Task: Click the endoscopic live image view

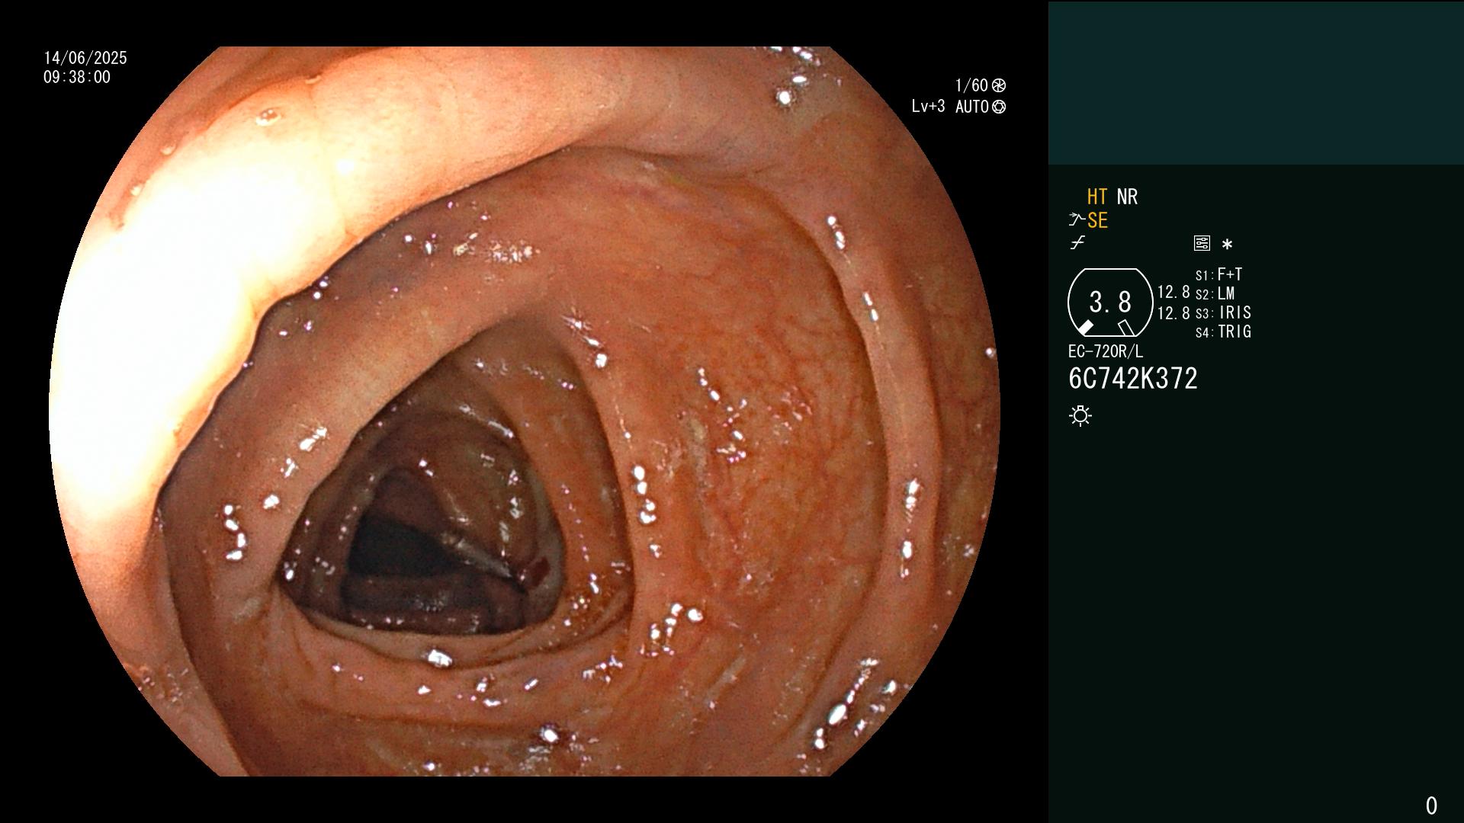Action: [x=525, y=411]
